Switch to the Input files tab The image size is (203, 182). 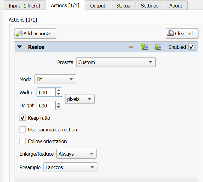pyautogui.click(x=24, y=6)
